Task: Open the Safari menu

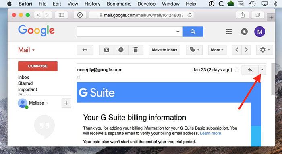Action: tap(25, 4)
